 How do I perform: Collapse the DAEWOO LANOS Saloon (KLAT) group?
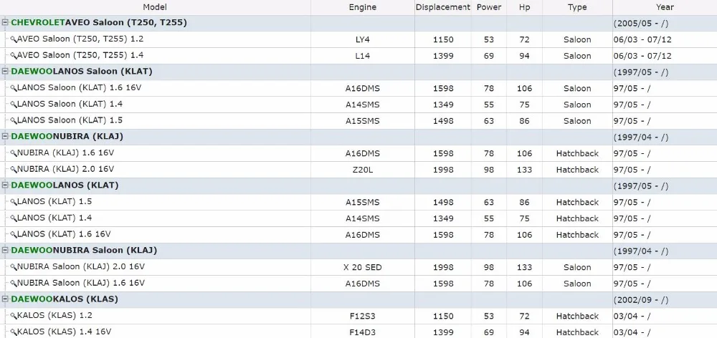[x=5, y=72]
